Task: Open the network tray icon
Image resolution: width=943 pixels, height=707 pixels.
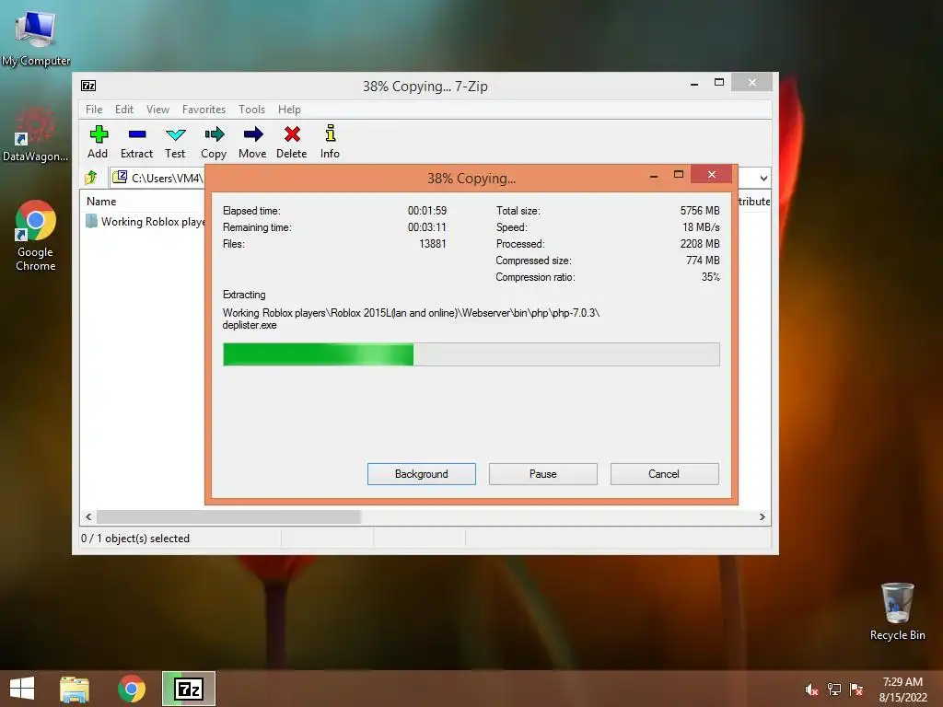Action: 834,690
